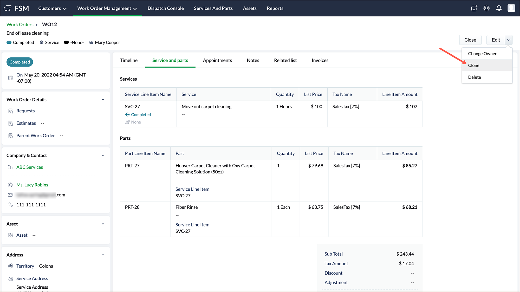Click the email envelope icon
520x292 pixels.
point(10,195)
